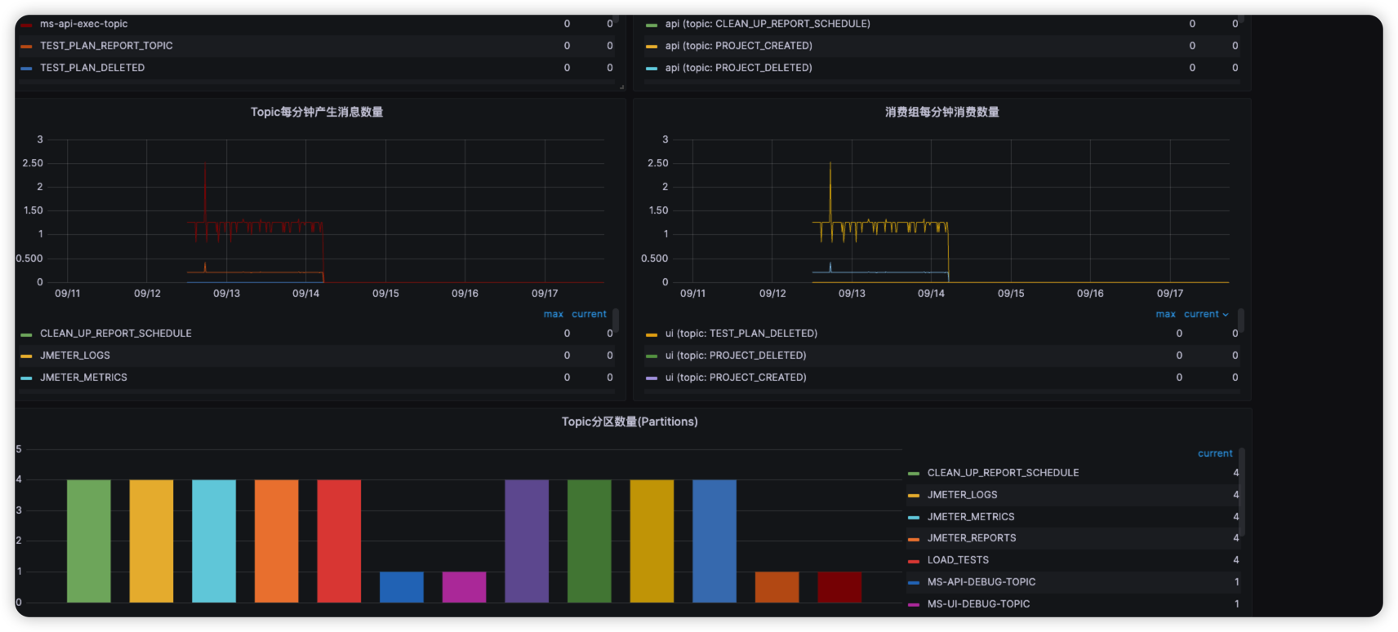Toggle api (topic: CLEAN_UP_REPORT_SCHEDULE) series
Image resolution: width=1398 pixels, height=632 pixels.
[768, 24]
